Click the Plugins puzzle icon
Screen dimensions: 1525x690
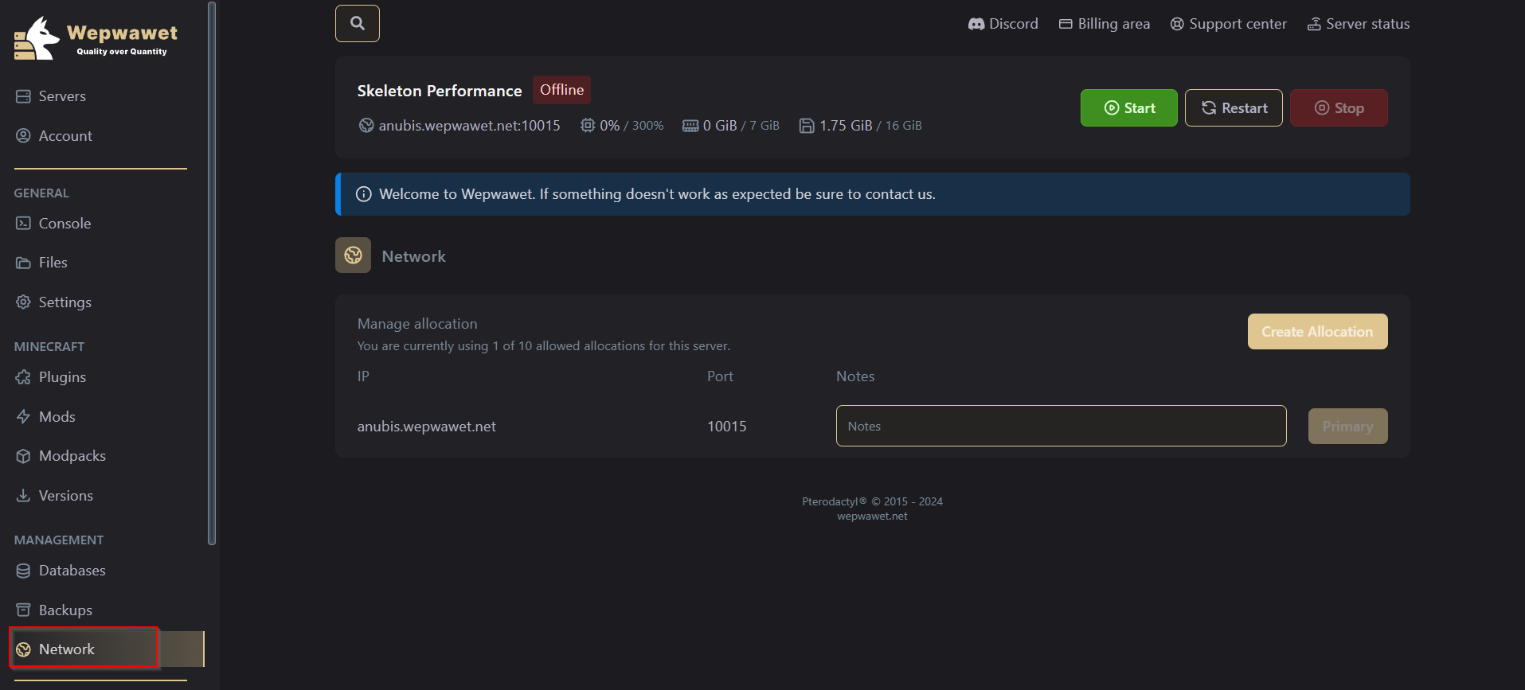pyautogui.click(x=23, y=377)
